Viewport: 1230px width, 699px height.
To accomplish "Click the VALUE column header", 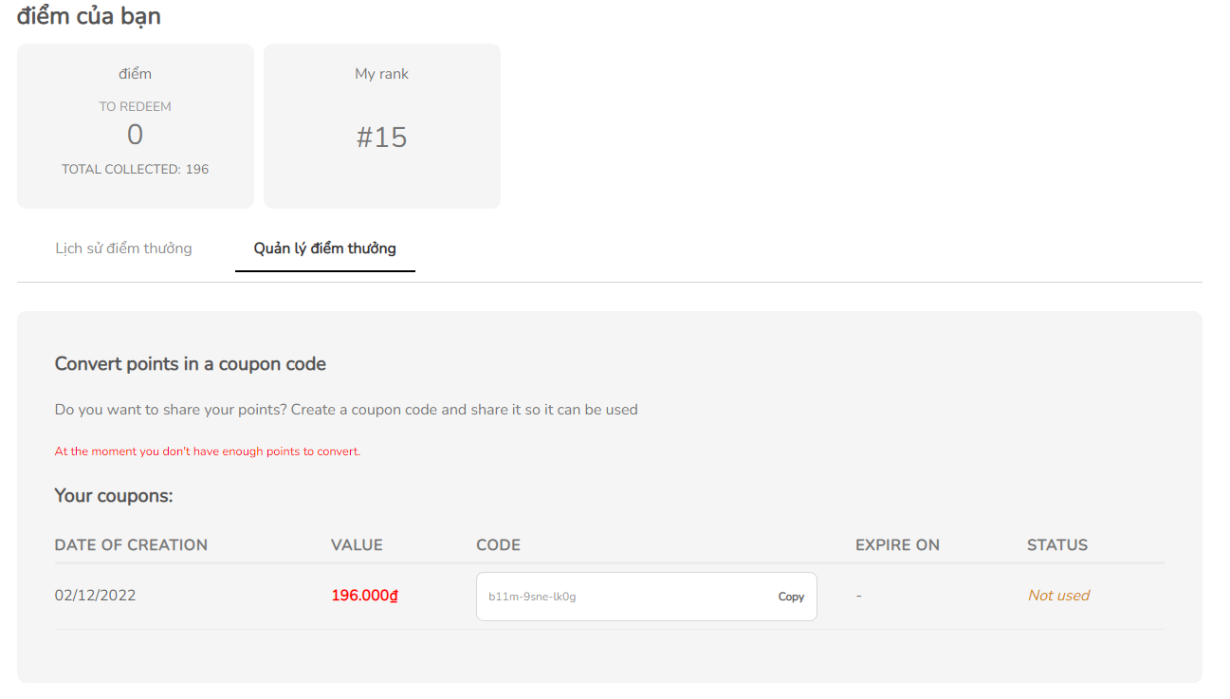I will [357, 545].
